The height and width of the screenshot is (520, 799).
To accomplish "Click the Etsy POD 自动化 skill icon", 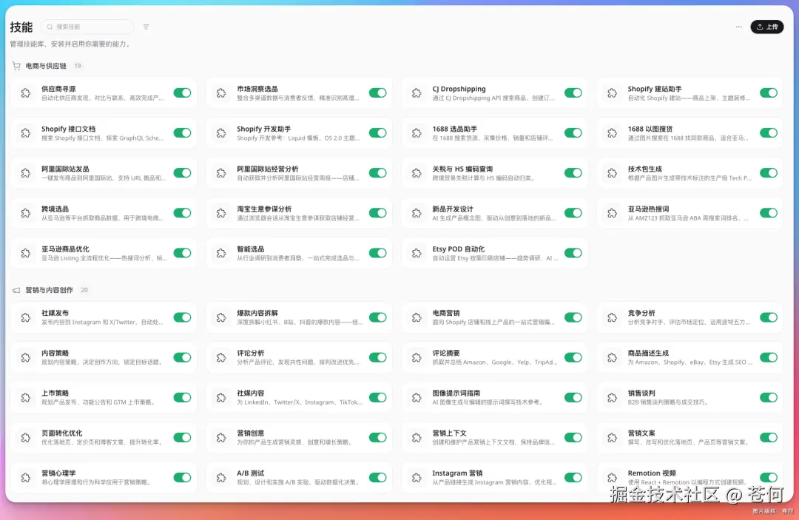I will (x=415, y=252).
